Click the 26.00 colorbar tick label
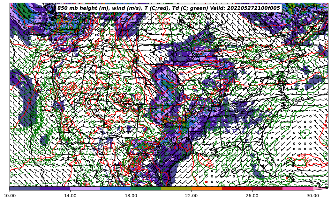Viewport: 331px width, 201px height. pos(252,196)
